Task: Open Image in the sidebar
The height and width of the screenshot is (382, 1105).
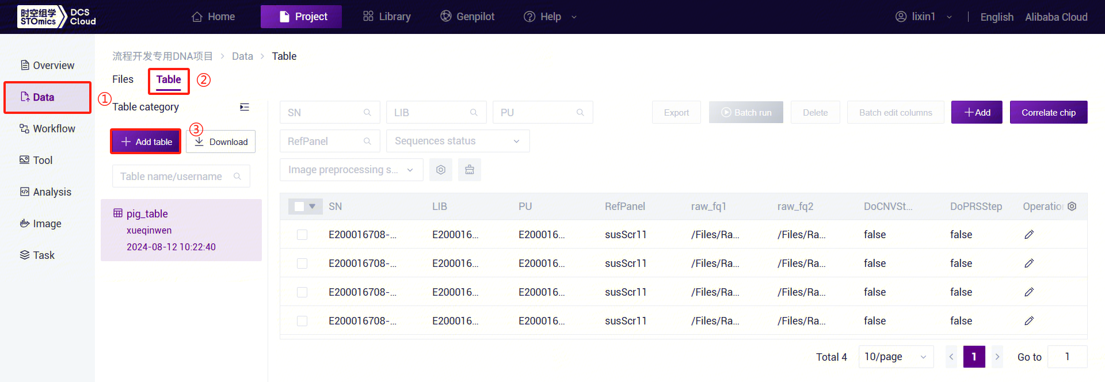Action: [40, 223]
